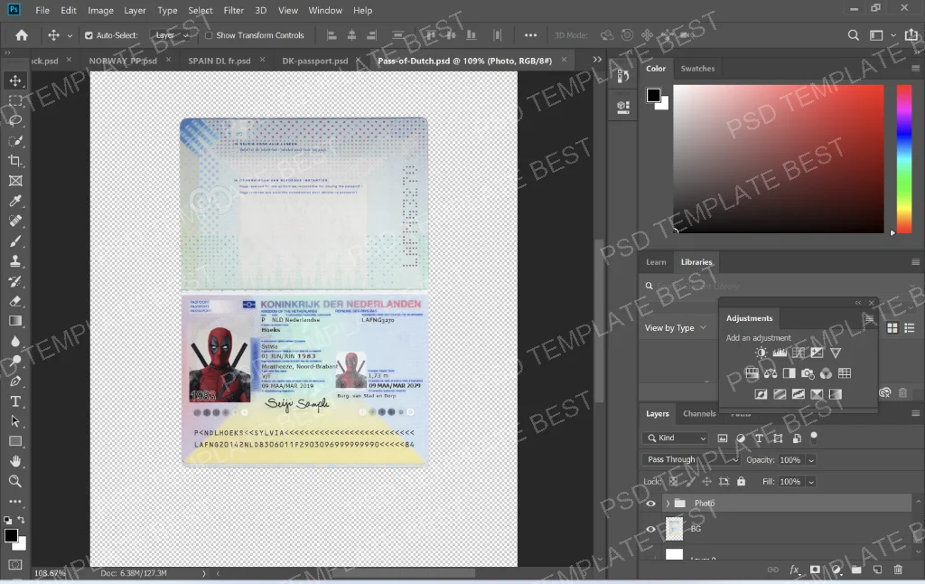
Task: Select the Blur tool
Action: [x=15, y=342]
